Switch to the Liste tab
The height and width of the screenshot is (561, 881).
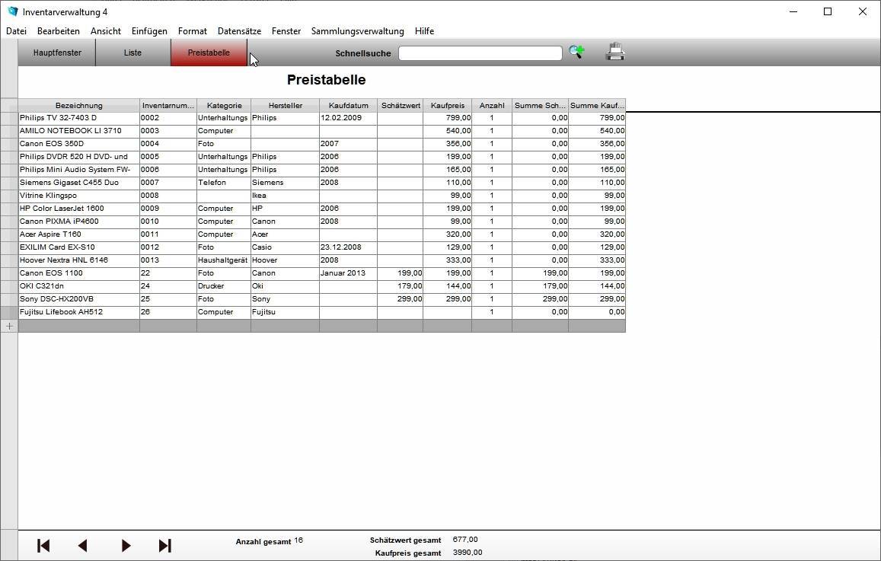(x=132, y=53)
